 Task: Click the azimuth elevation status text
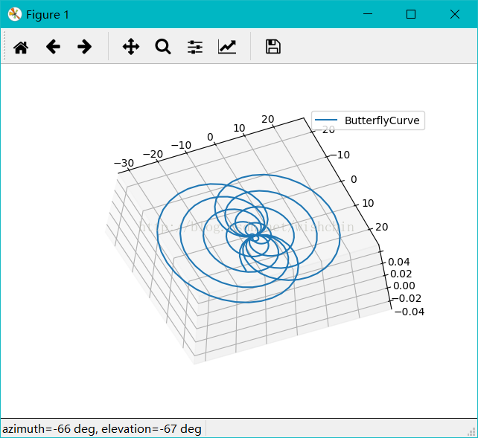tap(102, 429)
